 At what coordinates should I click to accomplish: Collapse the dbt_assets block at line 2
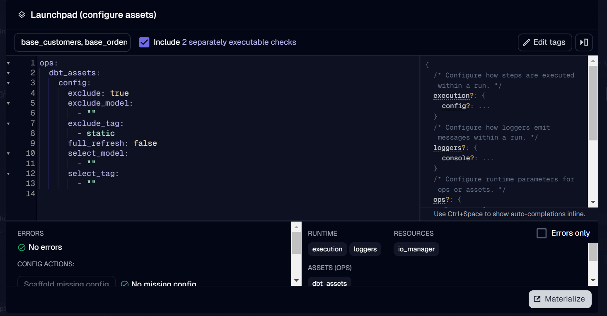point(8,73)
